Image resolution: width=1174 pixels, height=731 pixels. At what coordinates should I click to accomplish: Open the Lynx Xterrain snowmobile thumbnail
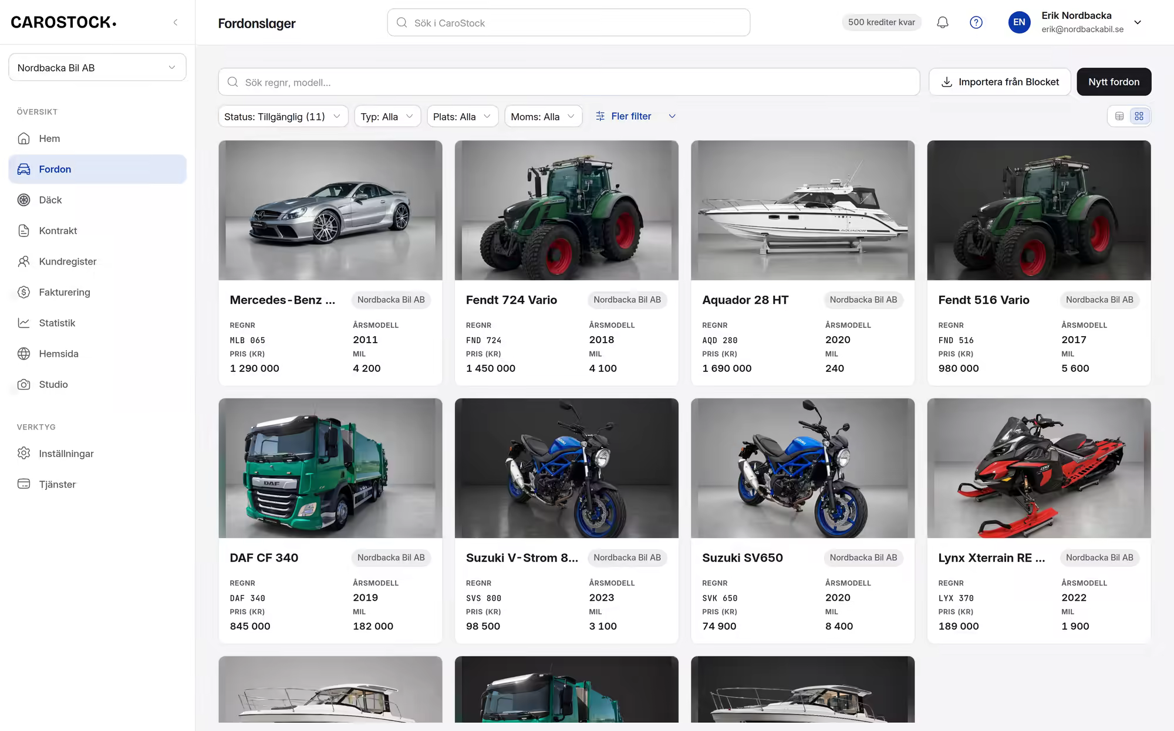coord(1039,468)
